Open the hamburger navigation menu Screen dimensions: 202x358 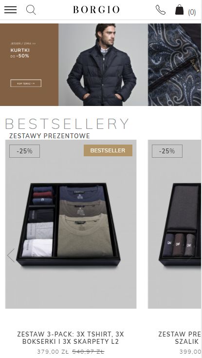pyautogui.click(x=10, y=10)
